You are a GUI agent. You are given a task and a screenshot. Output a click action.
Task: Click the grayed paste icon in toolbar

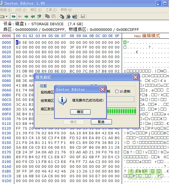point(54,16)
